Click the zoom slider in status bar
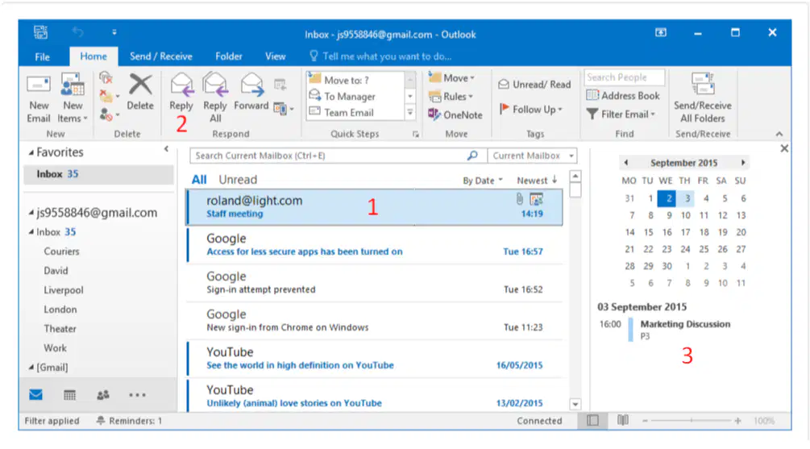810x449 pixels. pos(692,421)
